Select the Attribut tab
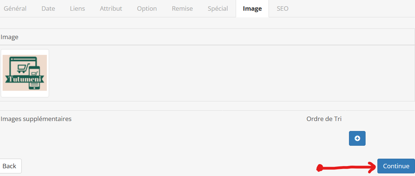The width and height of the screenshot is (415, 176). tap(111, 8)
